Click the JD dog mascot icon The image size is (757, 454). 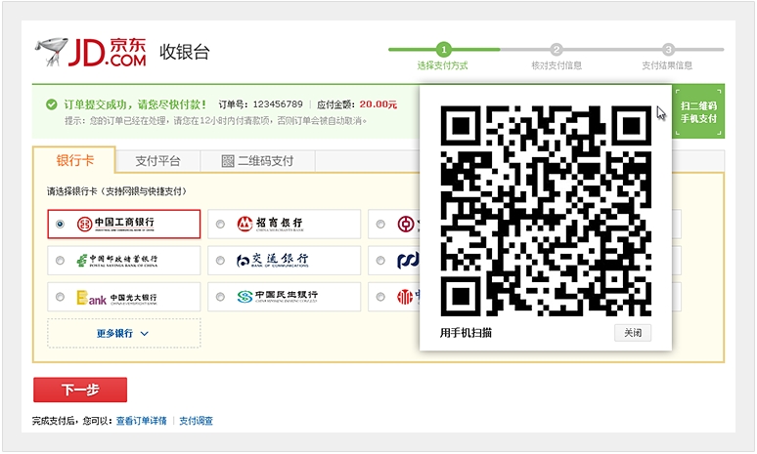pyautogui.click(x=51, y=51)
